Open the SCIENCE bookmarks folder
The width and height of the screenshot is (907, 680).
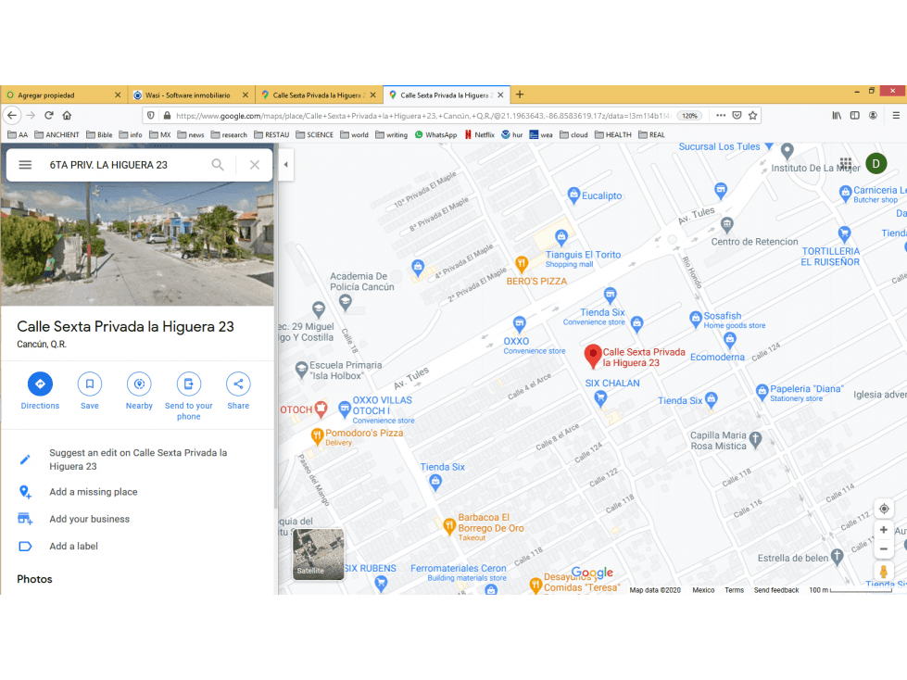(314, 134)
